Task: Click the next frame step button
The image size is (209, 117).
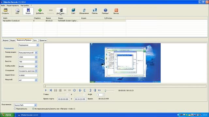Action: (51, 90)
